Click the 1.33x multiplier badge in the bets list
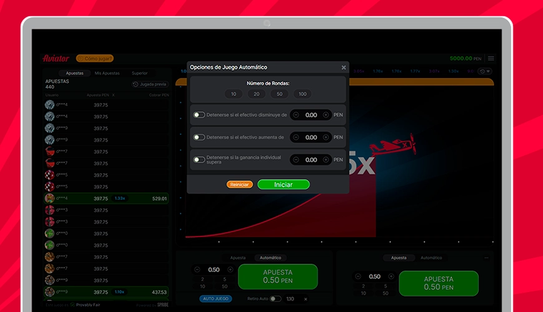The image size is (543, 312). coord(119,198)
